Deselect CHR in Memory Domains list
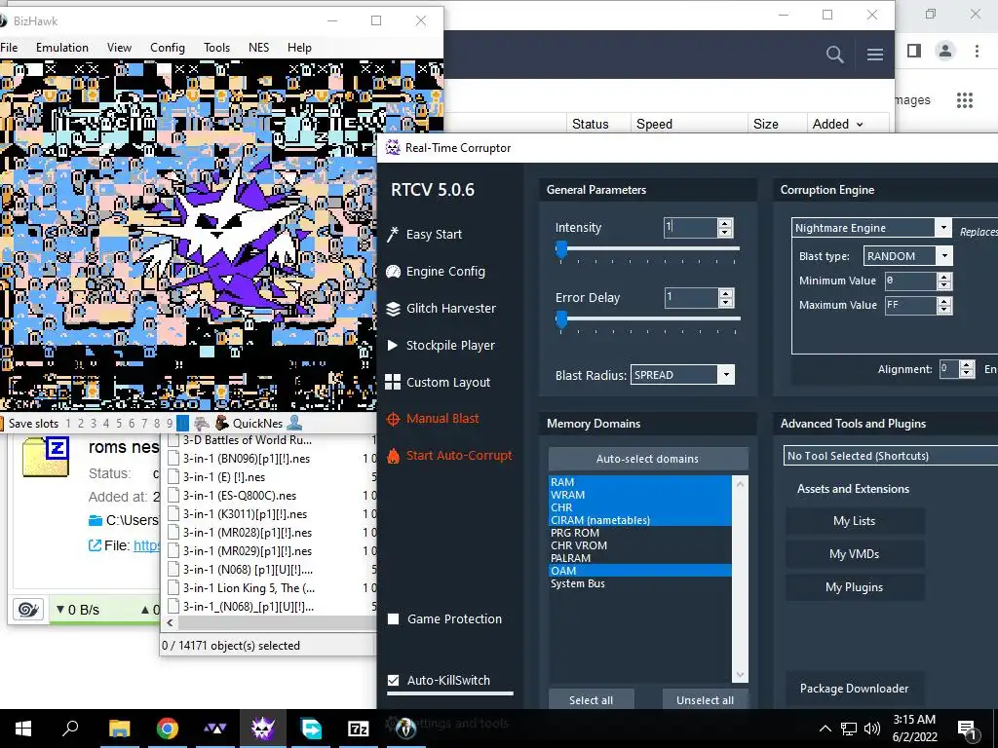Screen dimensions: 998x748 [640, 507]
